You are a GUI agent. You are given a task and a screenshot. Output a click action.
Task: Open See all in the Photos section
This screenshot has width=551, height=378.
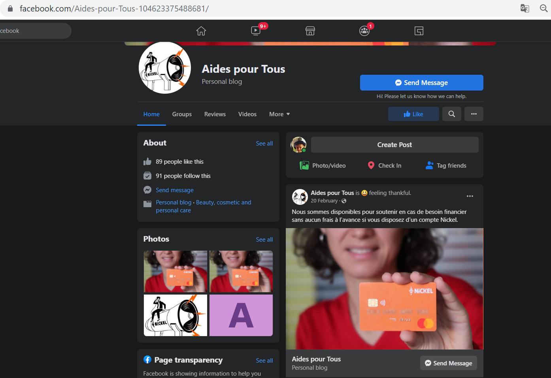click(264, 240)
